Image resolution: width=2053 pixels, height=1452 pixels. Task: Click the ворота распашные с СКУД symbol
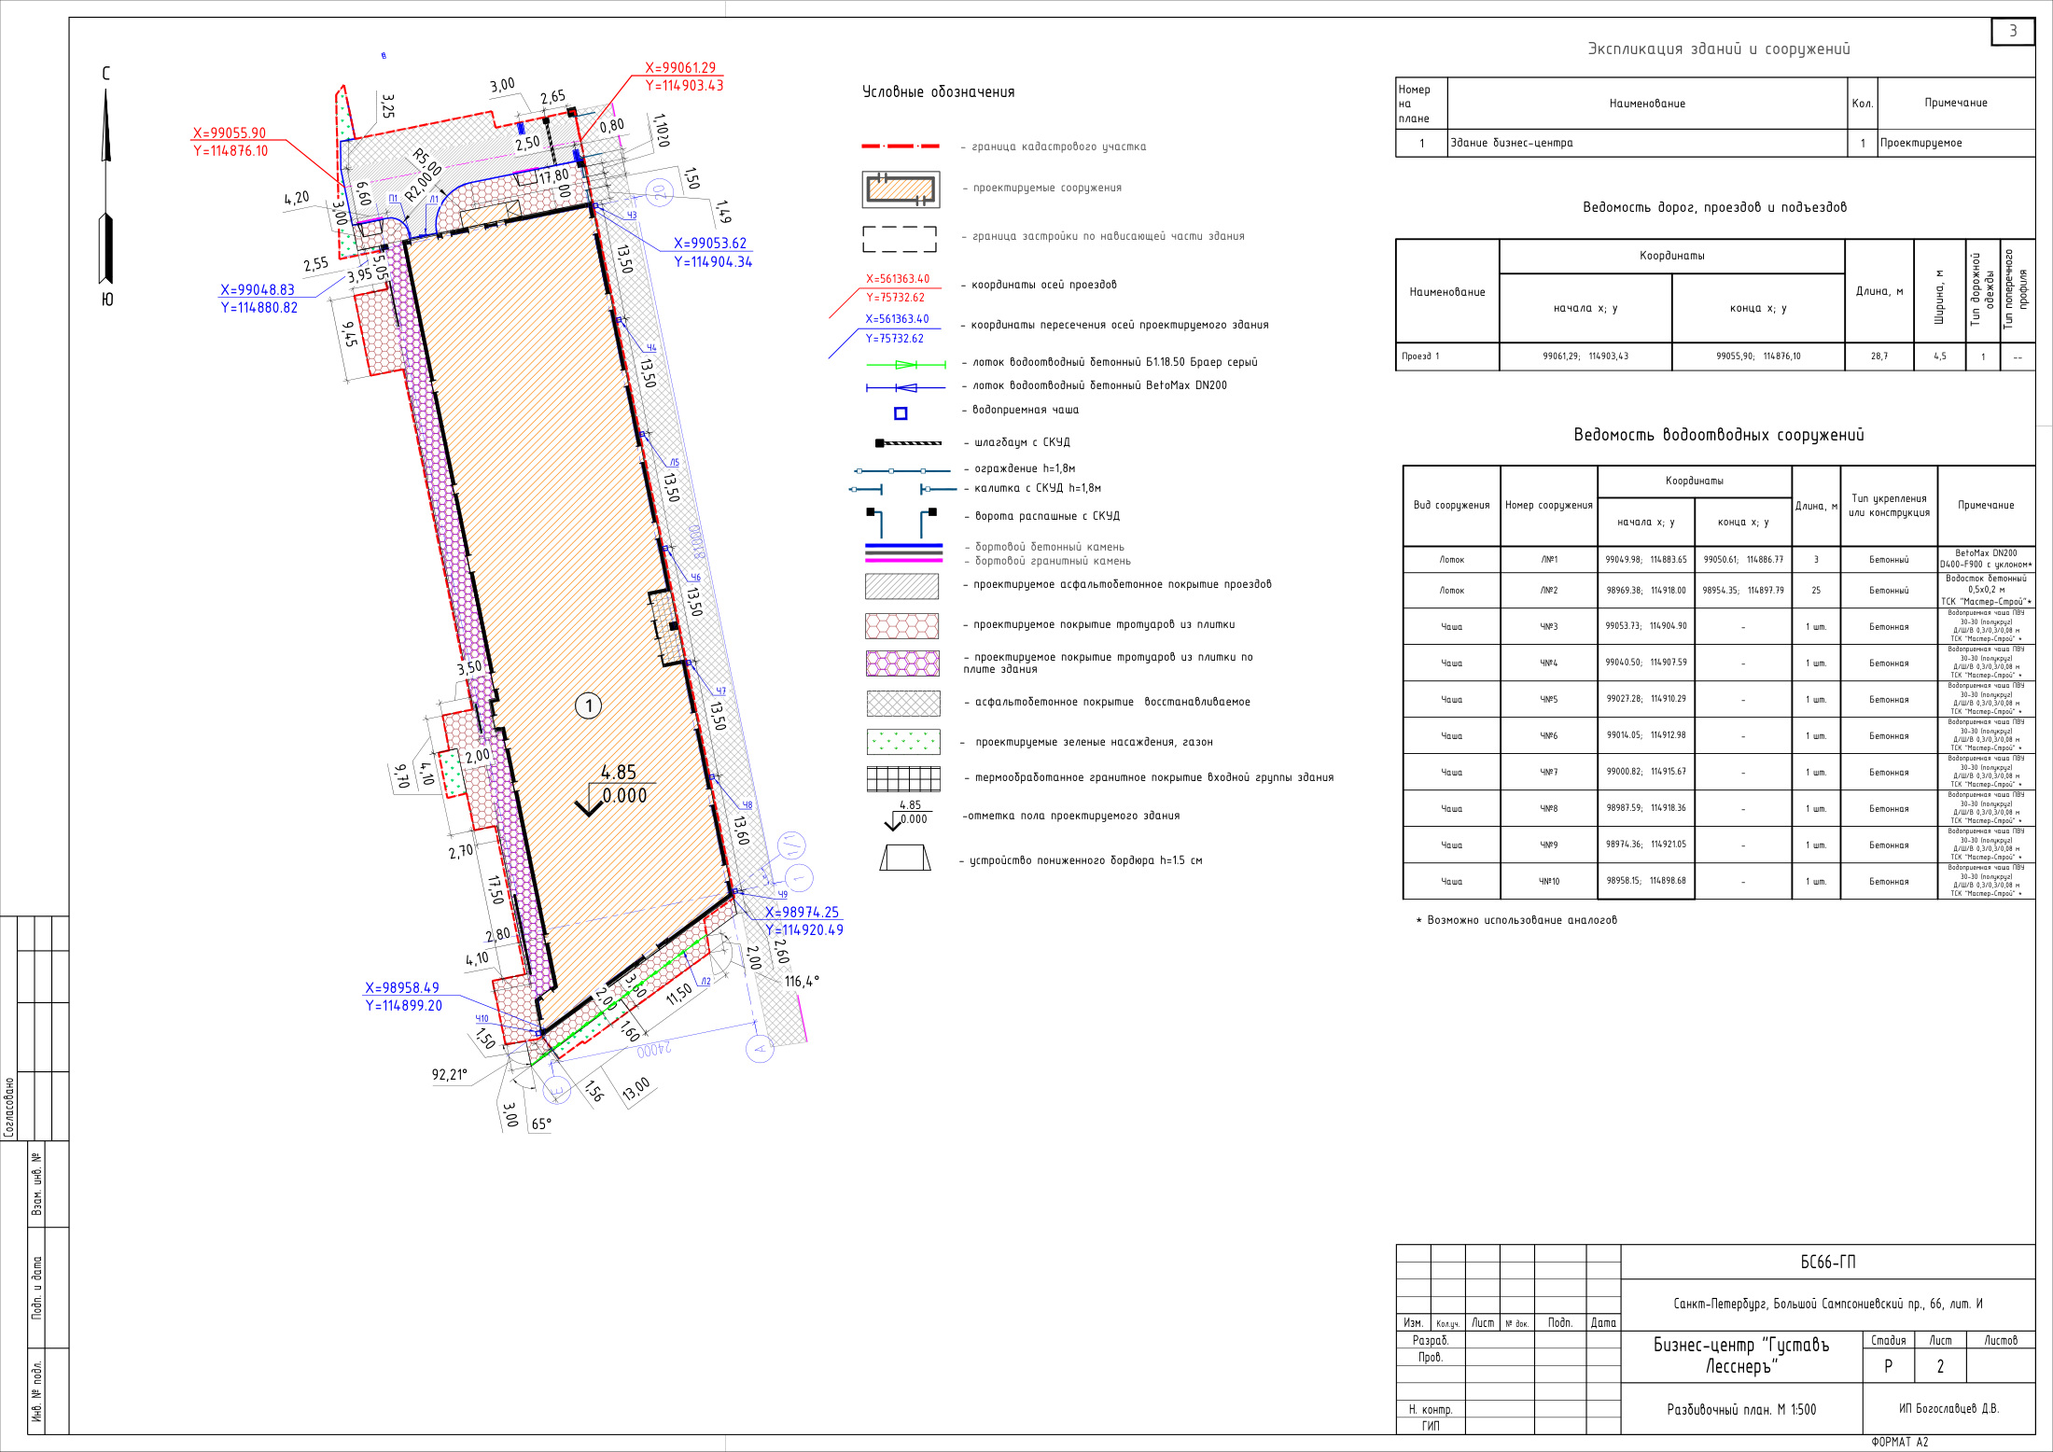point(901,523)
